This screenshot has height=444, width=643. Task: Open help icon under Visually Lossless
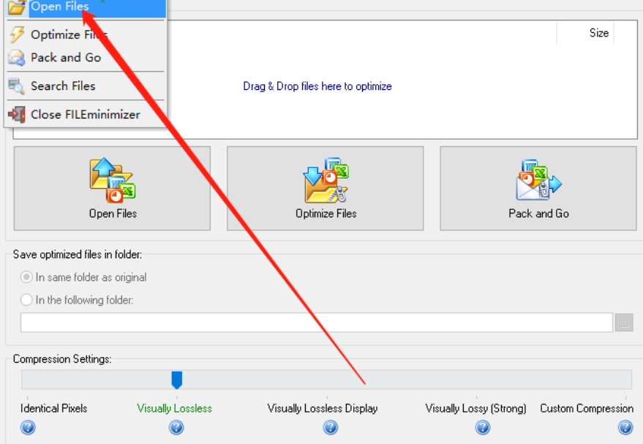click(176, 428)
